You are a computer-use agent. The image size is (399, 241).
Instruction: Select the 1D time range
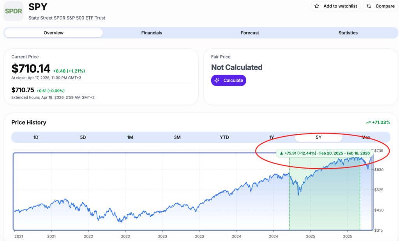35,137
